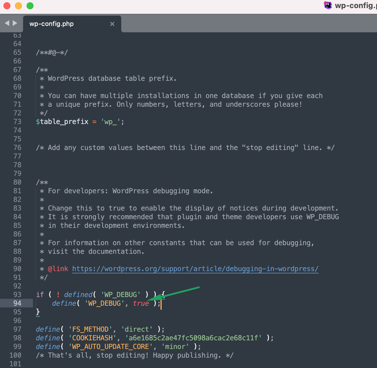Click the define keyword on line 97

pos(48,329)
